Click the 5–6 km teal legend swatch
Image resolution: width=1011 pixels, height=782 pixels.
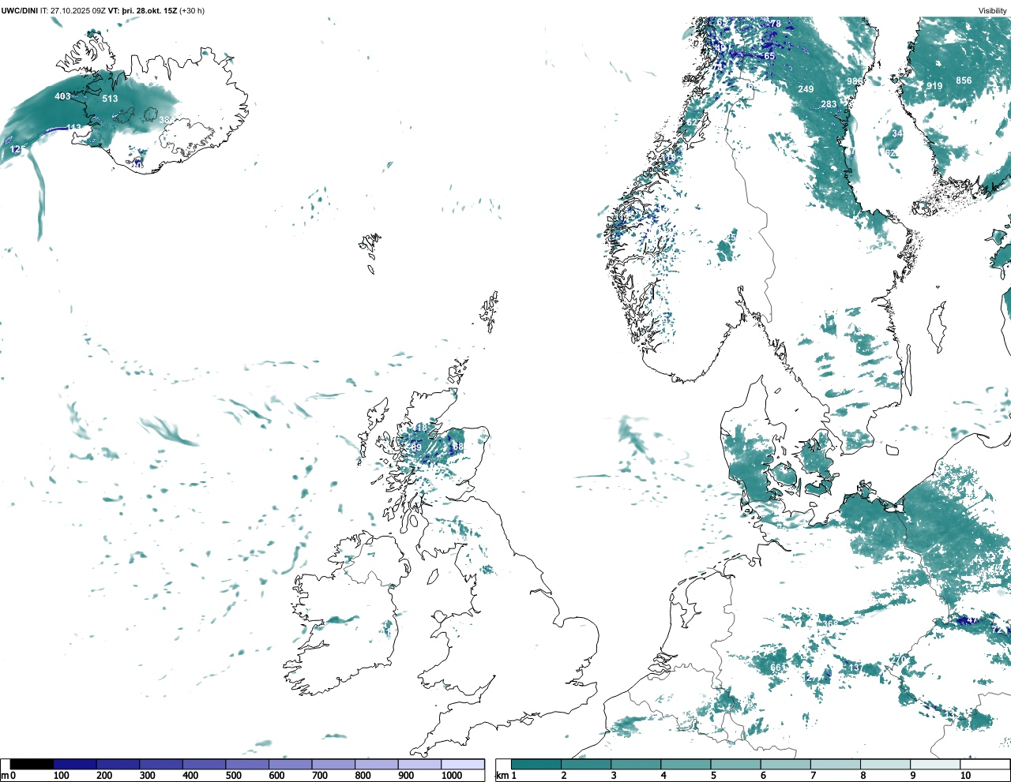(736, 765)
